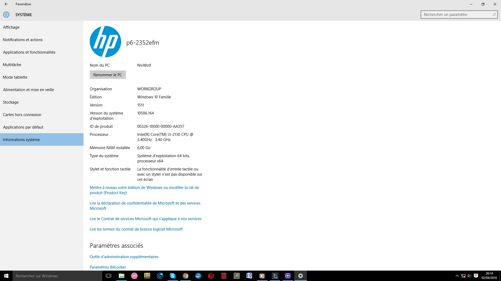The image size is (501, 281).
Task: Launch the osu! taskbar icon
Action: click(x=134, y=276)
